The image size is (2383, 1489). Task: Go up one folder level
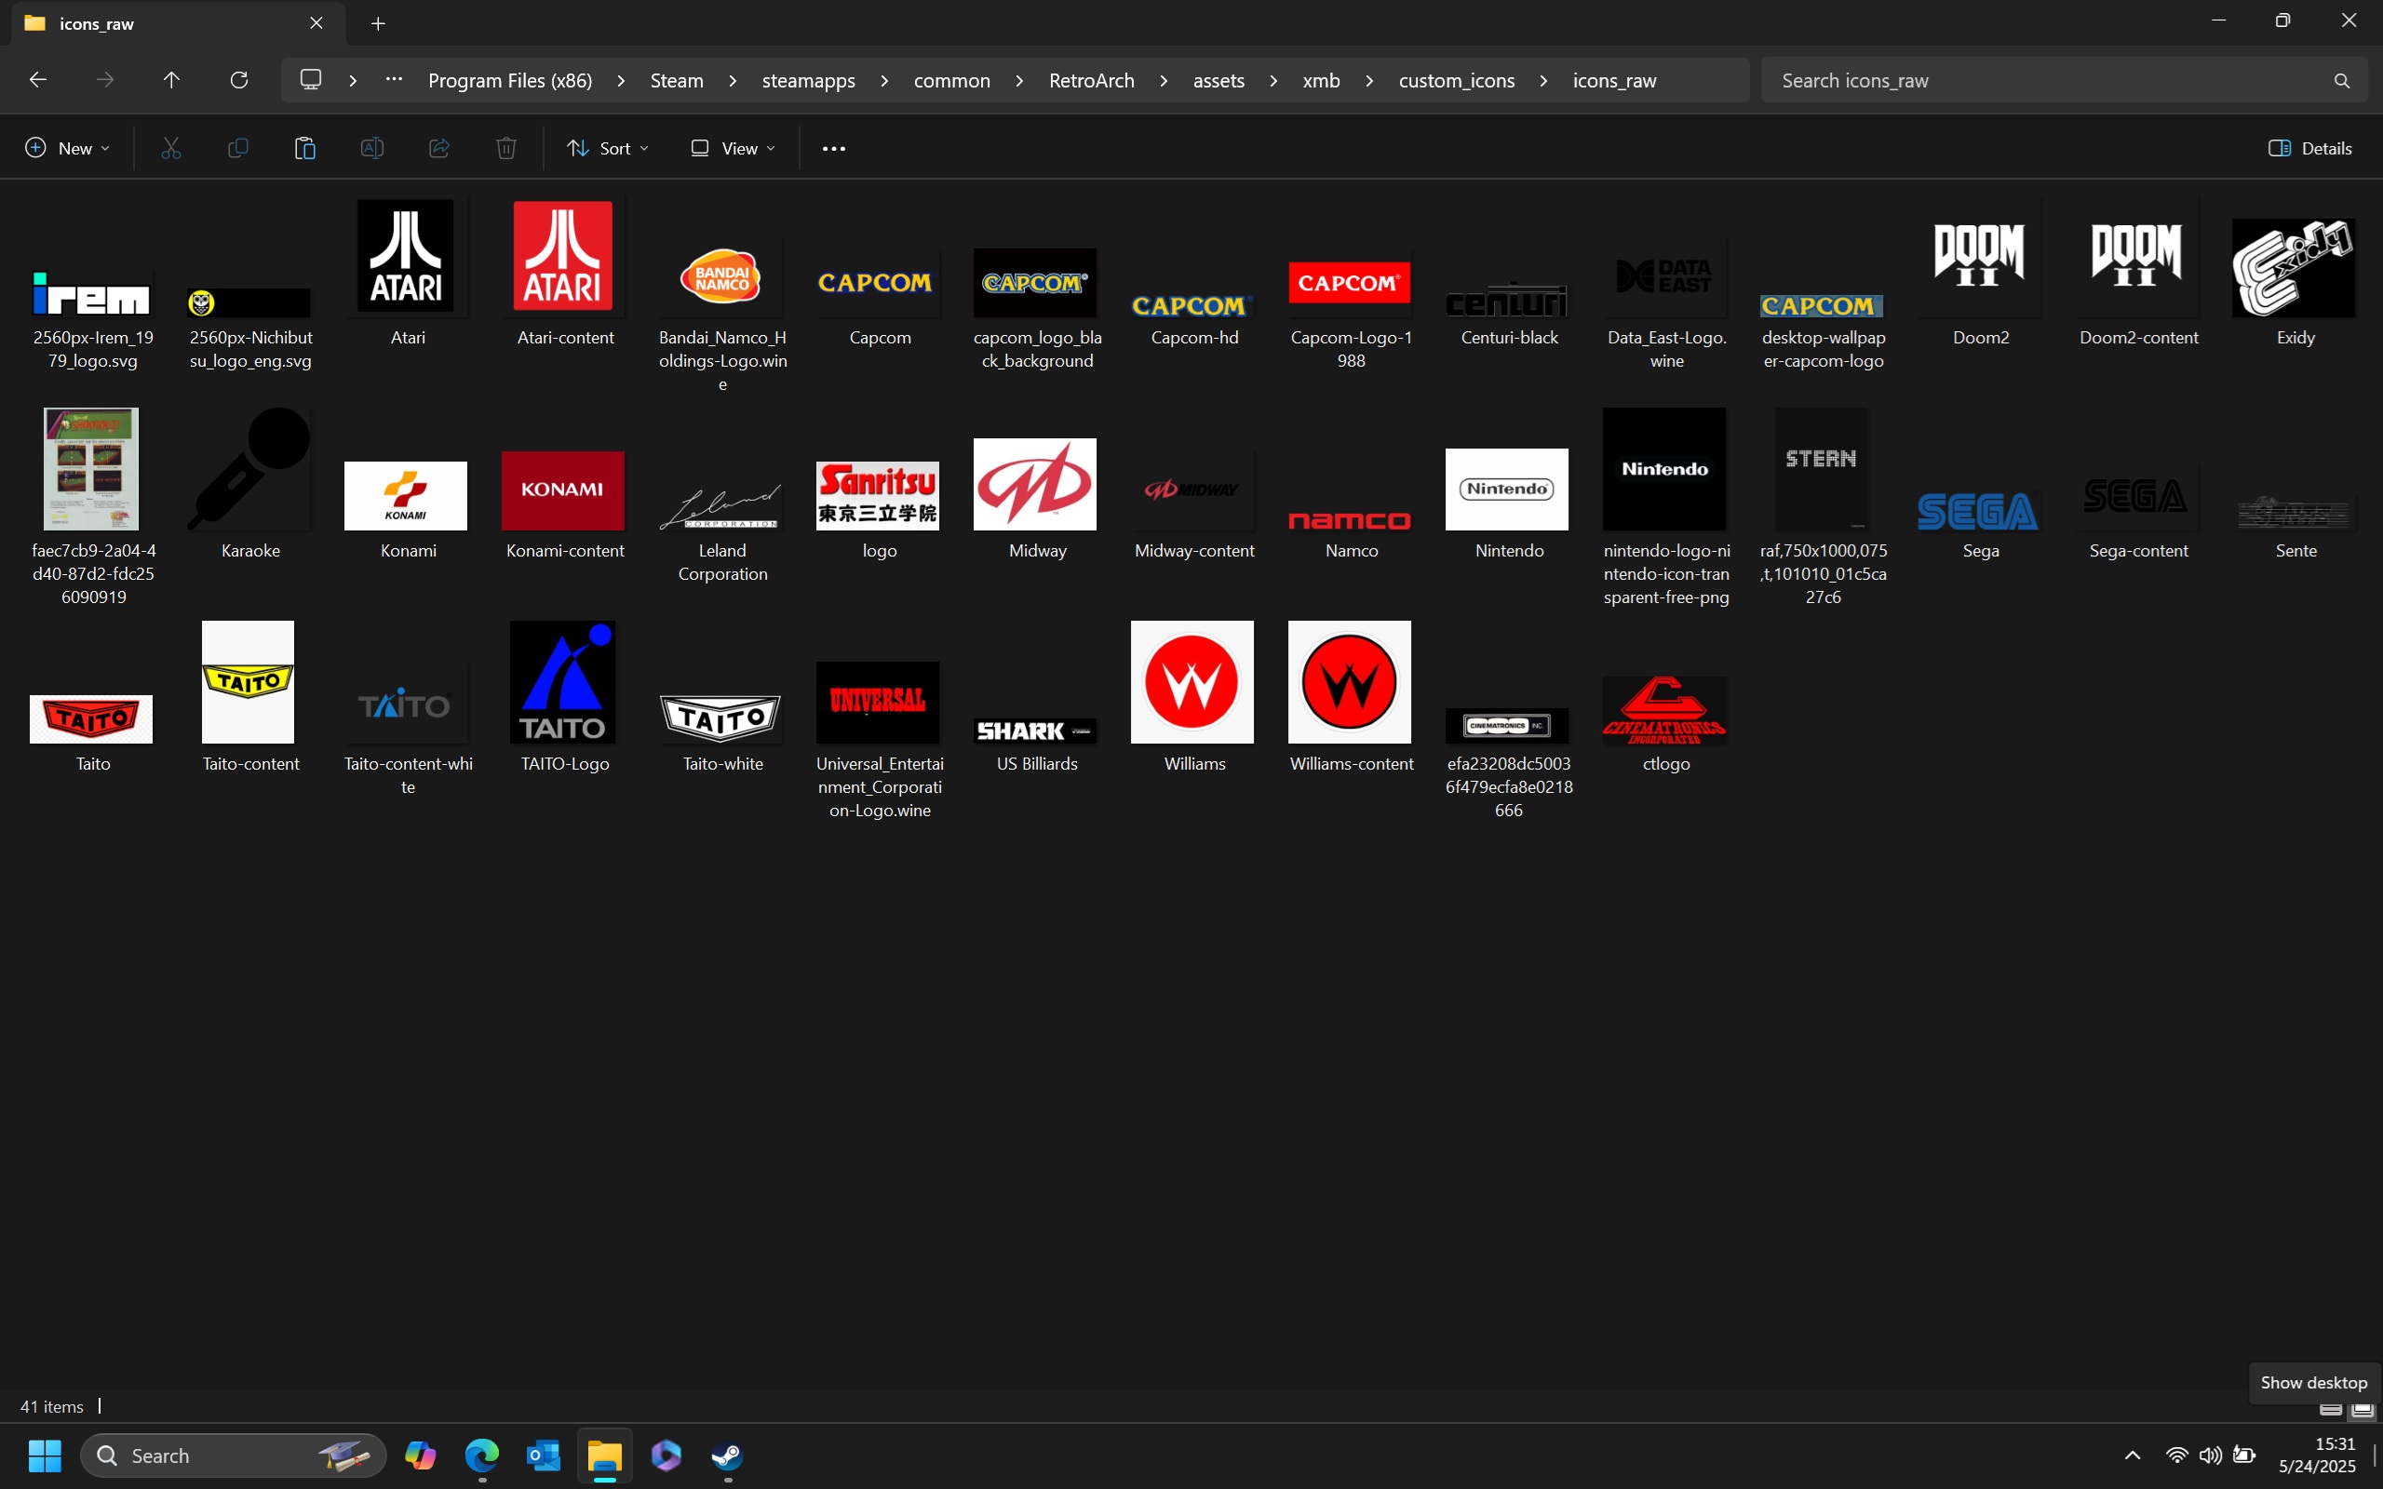171,80
